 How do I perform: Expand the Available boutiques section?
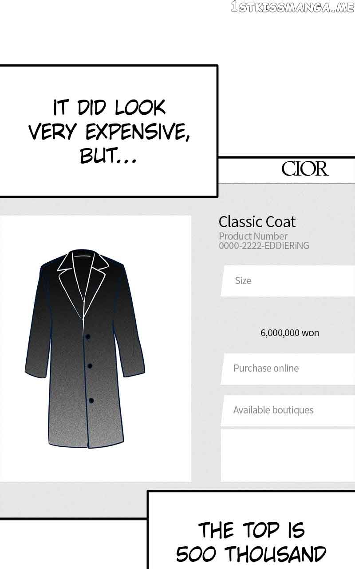288,410
